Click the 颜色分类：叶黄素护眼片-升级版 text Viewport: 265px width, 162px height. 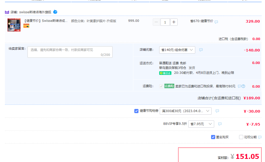94,21
